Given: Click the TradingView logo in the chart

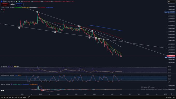Looking at the screenshot, I should [x=2, y=91].
